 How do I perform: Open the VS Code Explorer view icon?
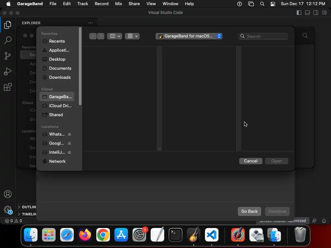point(8,25)
